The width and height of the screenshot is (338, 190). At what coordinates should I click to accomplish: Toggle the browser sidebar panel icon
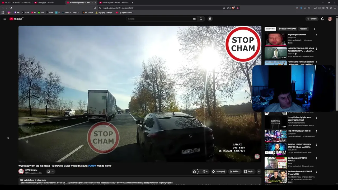click(319, 8)
